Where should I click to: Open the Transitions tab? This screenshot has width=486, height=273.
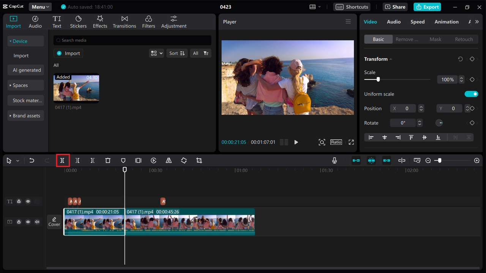(x=125, y=22)
